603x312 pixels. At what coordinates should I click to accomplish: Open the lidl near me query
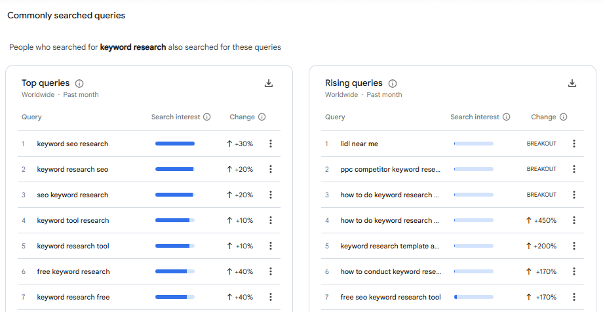click(x=359, y=144)
